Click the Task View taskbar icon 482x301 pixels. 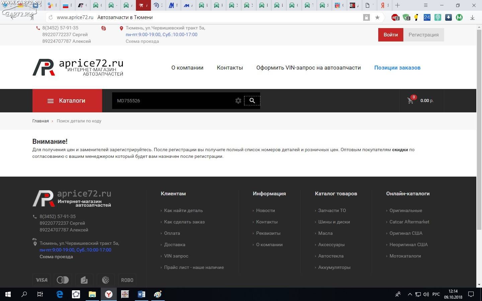tap(40, 294)
